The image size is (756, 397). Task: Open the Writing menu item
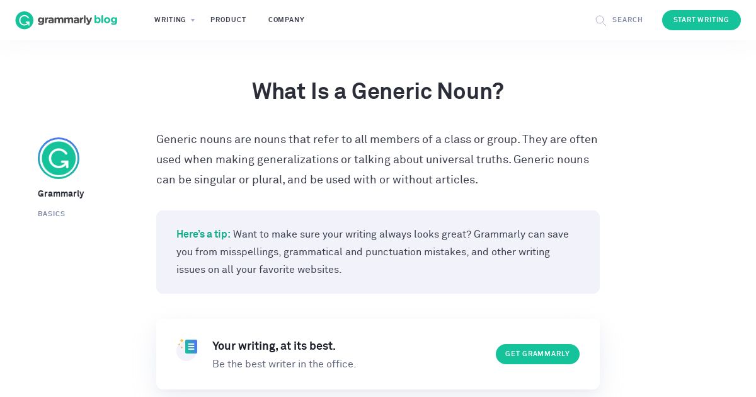click(170, 20)
